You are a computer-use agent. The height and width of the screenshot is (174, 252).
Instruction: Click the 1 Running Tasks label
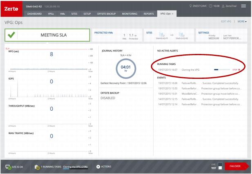click(51, 167)
